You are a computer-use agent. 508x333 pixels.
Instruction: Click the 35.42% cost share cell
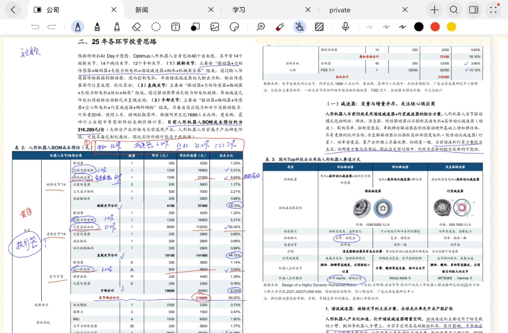[234, 227]
